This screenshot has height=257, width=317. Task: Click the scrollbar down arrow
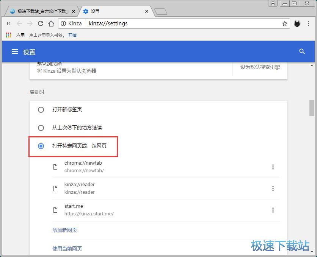pos(312,252)
